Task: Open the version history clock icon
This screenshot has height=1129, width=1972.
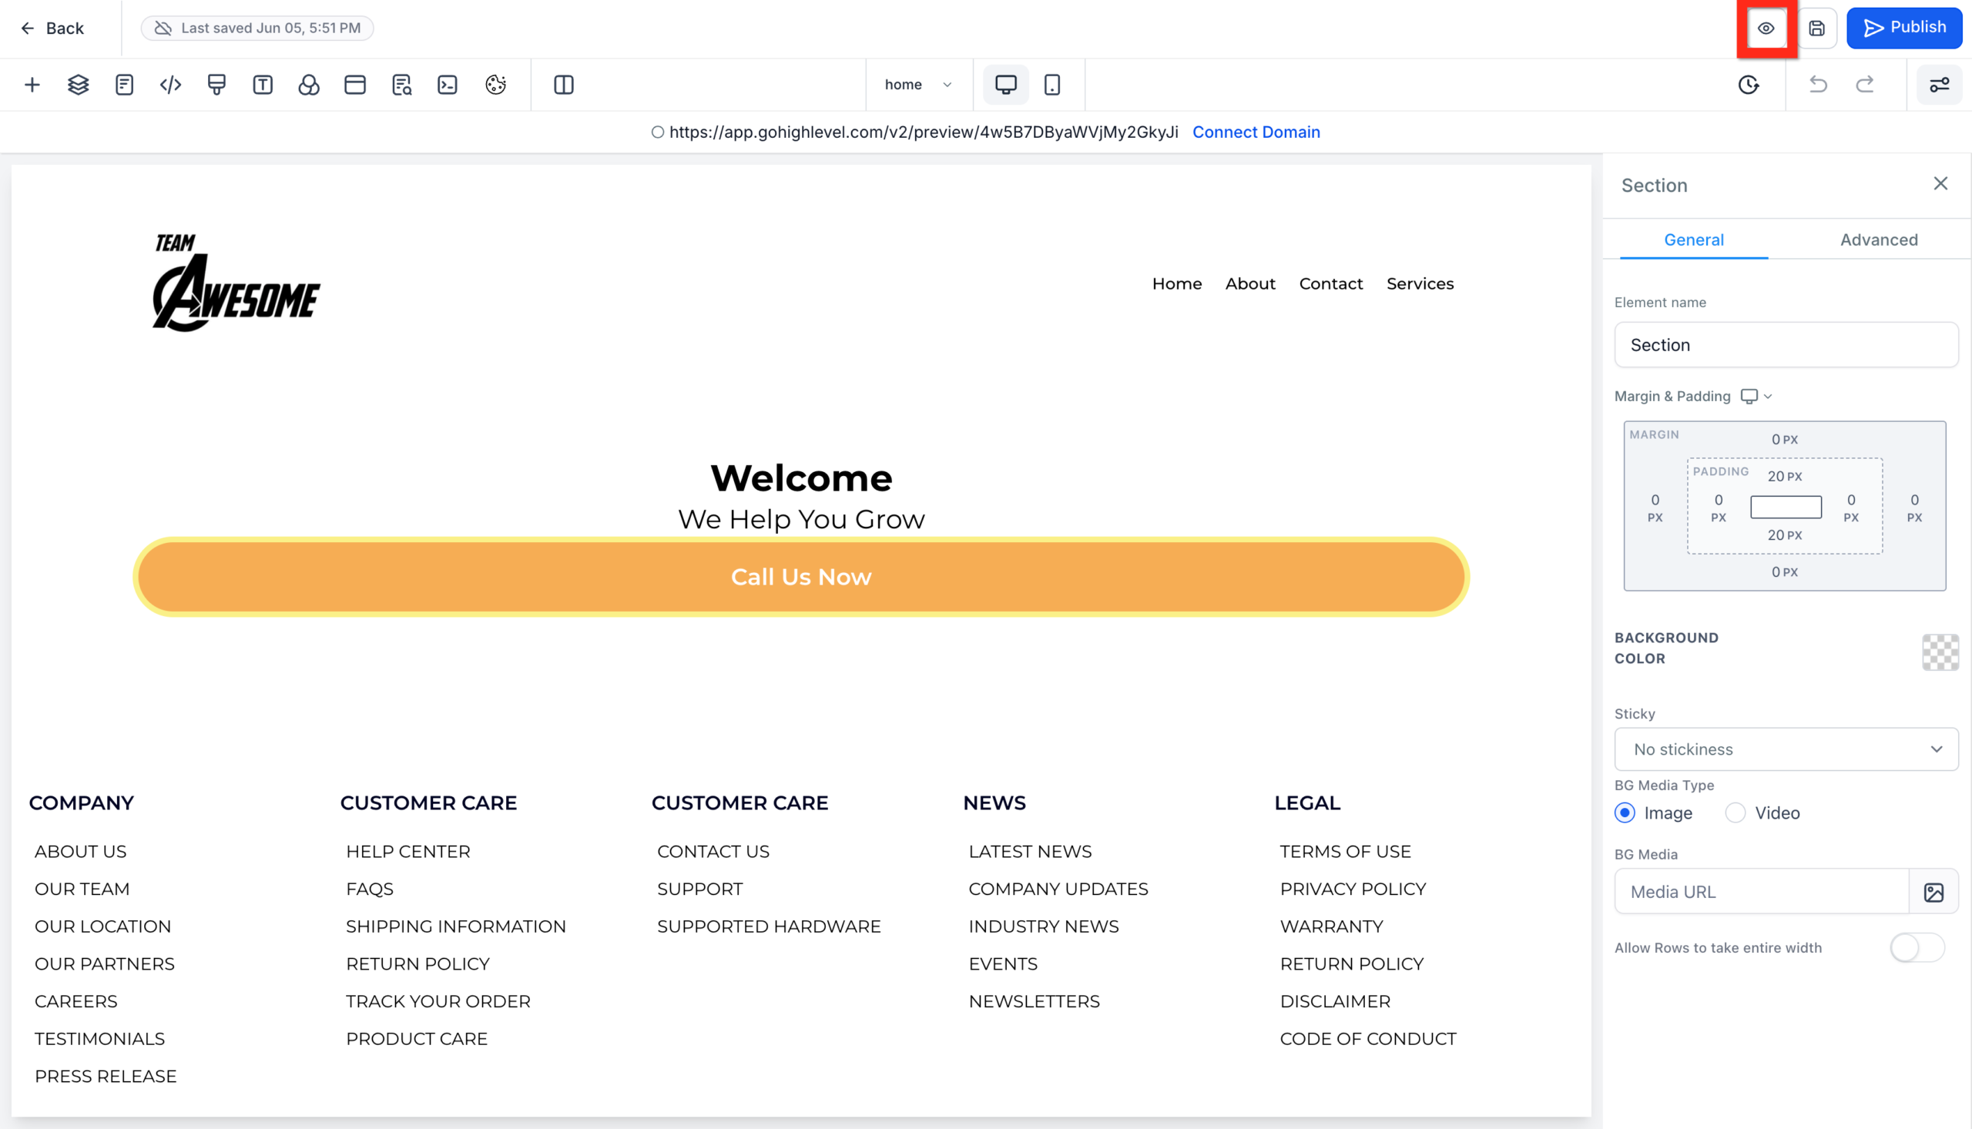Action: pos(1749,85)
